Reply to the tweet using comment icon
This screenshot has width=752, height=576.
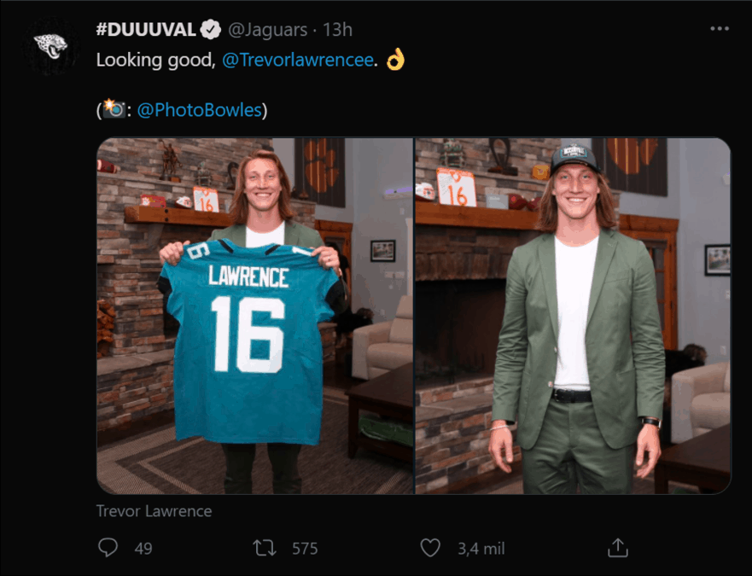(108, 548)
